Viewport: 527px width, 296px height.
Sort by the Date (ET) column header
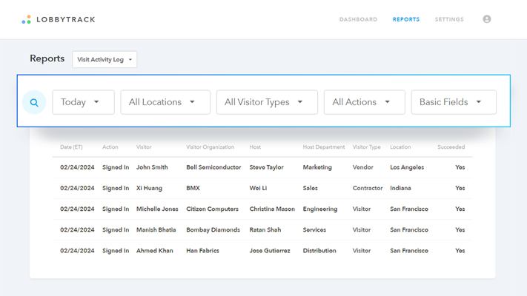tap(71, 147)
